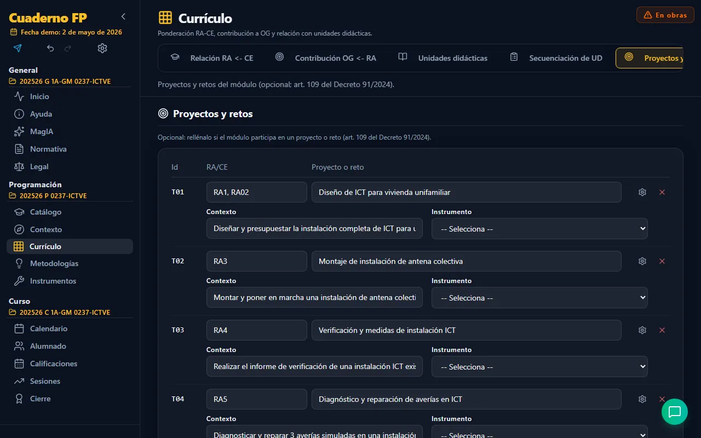Click the redo arrow icon

pos(68,48)
